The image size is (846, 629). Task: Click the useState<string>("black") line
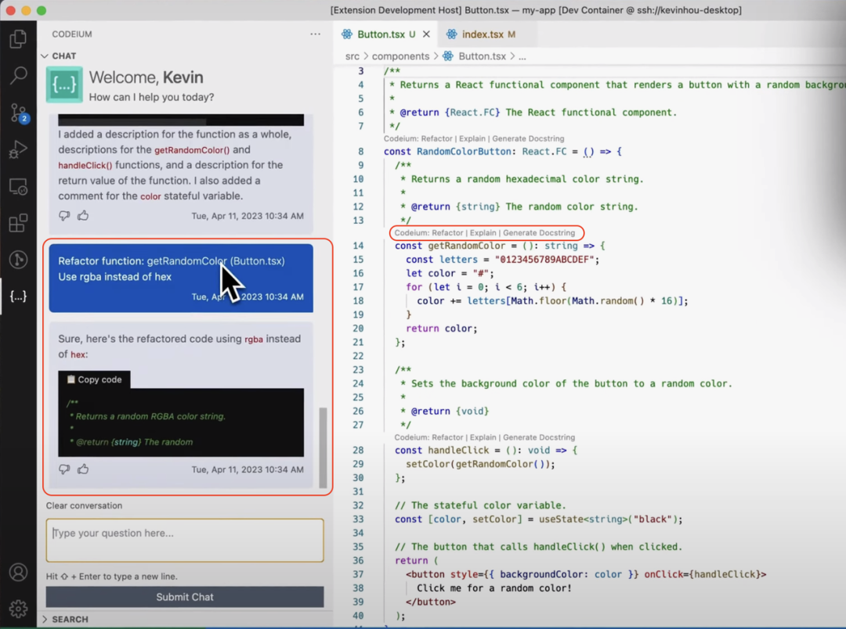pos(538,519)
